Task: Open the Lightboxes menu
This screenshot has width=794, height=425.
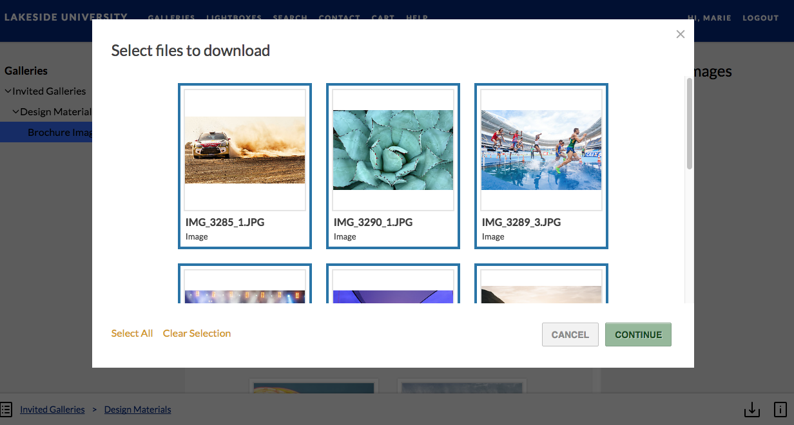Action: (x=234, y=17)
